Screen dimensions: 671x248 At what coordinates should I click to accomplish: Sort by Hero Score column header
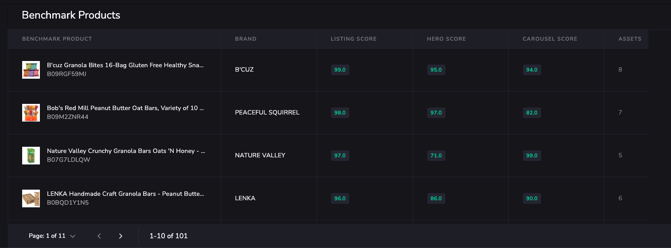coord(446,39)
